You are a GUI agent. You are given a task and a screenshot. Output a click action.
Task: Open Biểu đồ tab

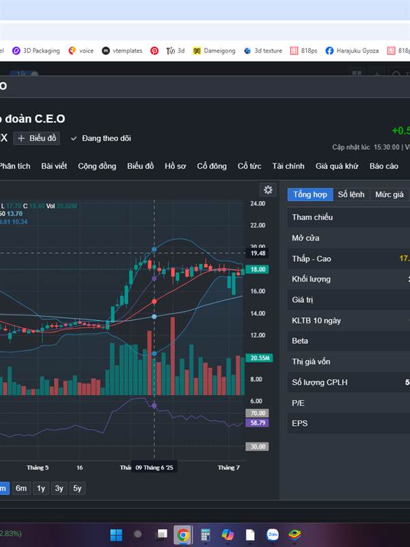pos(140,166)
